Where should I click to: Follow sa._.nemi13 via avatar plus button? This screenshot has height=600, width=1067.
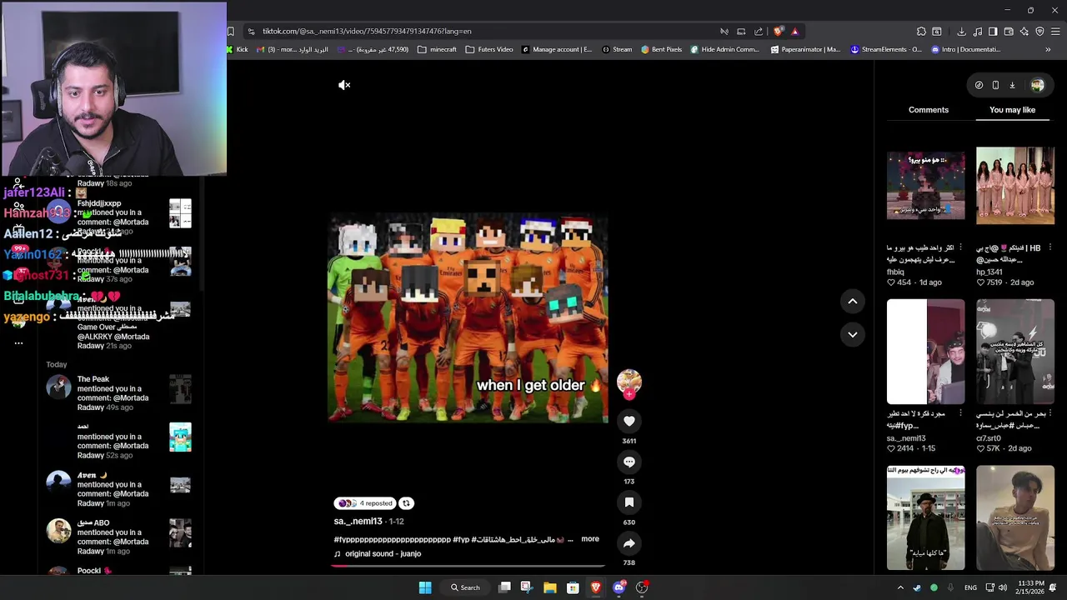tap(629, 394)
